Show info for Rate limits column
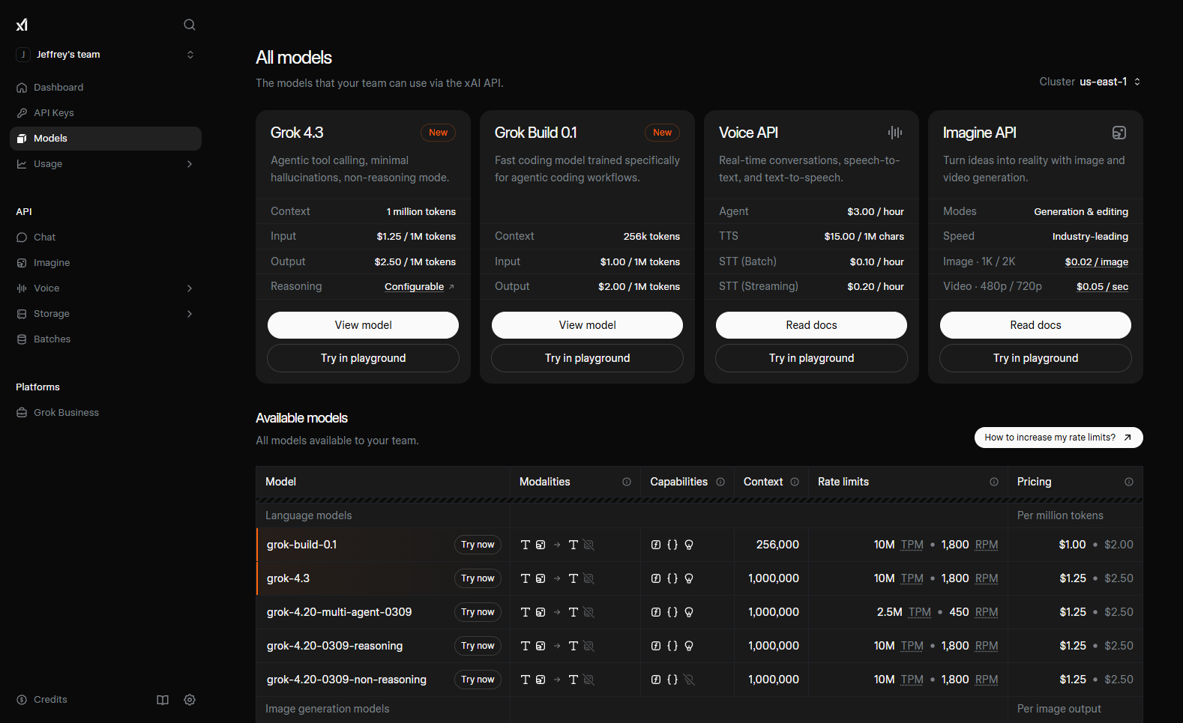Image resolution: width=1183 pixels, height=723 pixels. [994, 482]
